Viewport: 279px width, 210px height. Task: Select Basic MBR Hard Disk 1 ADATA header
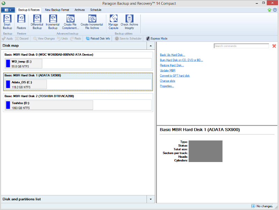[33, 75]
